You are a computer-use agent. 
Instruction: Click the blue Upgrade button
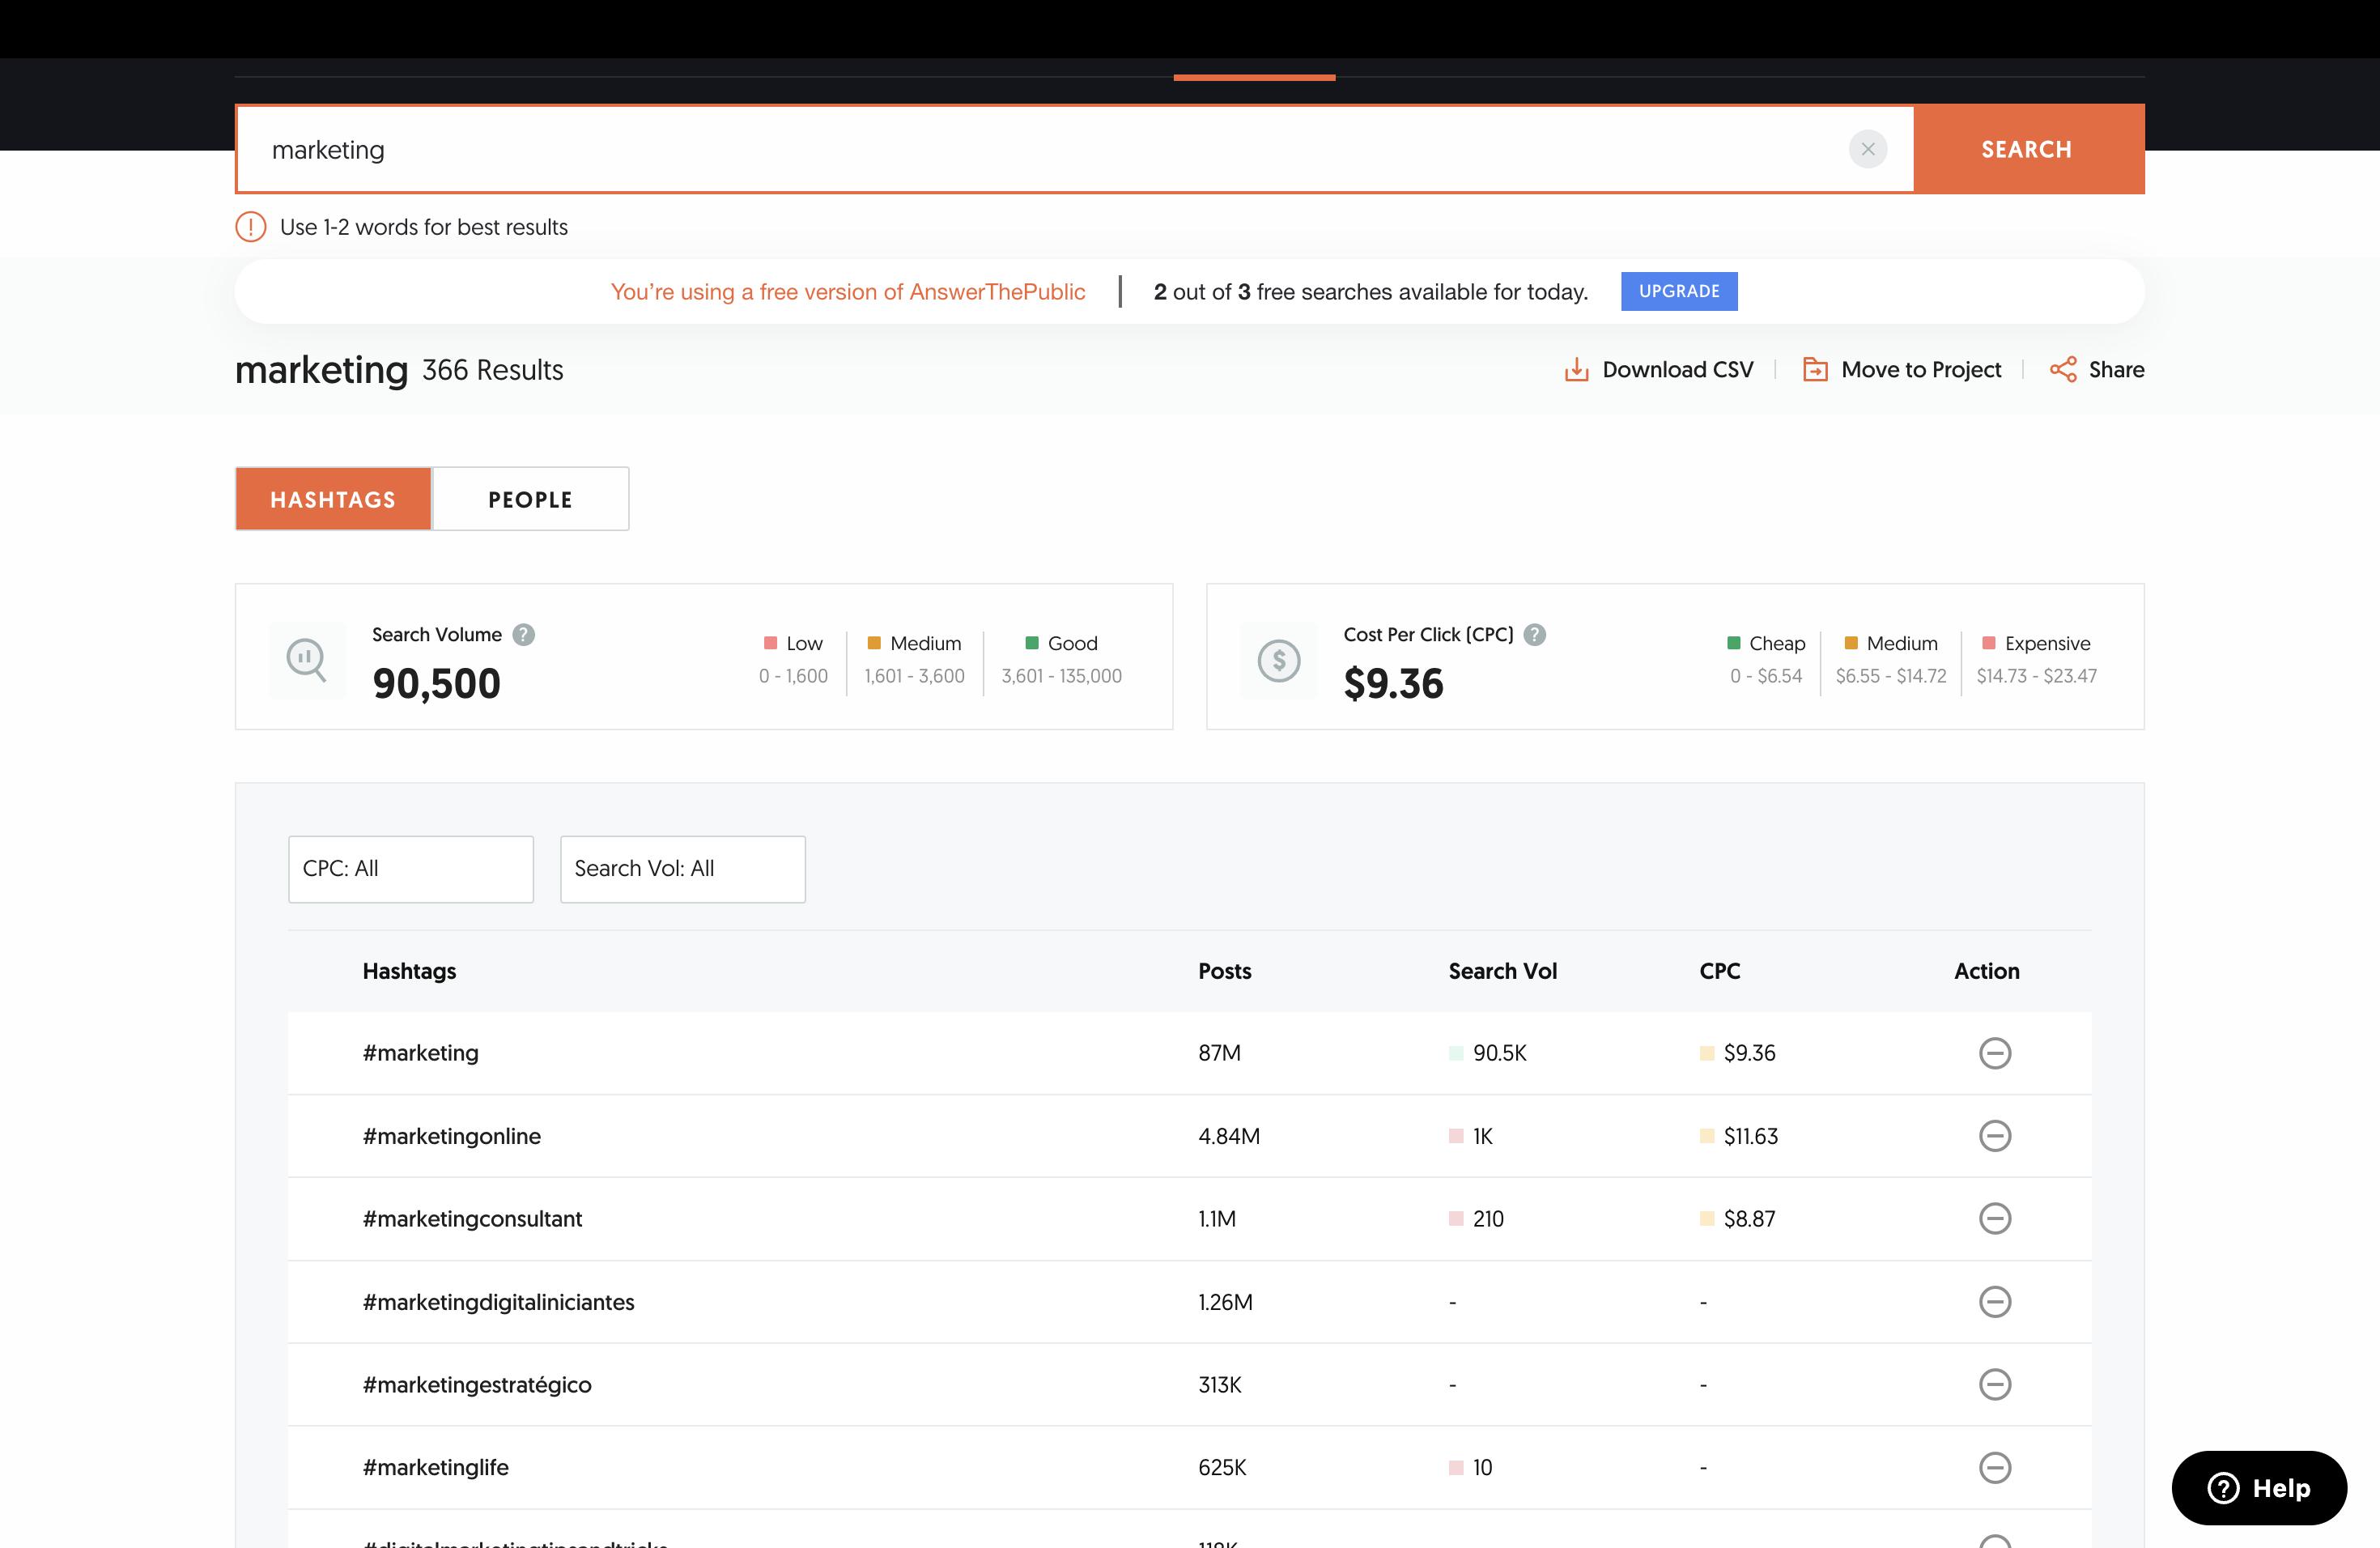point(1678,291)
